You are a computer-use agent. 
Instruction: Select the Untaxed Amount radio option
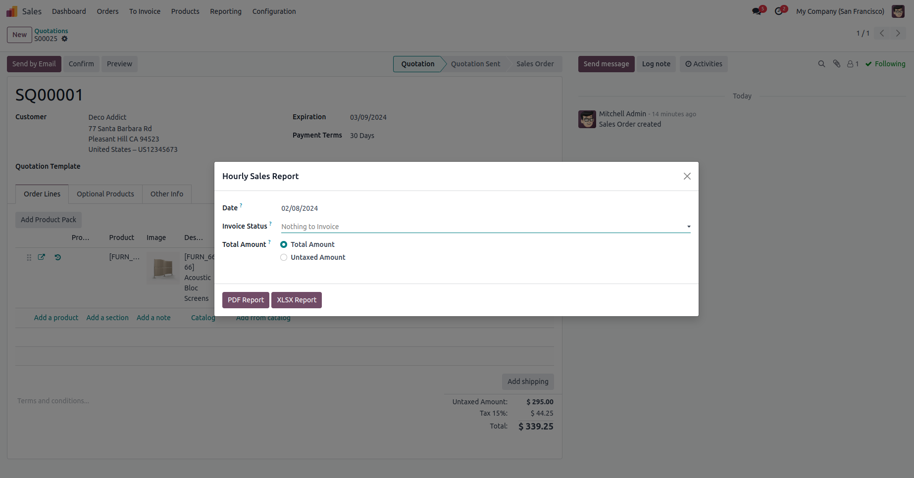tap(284, 257)
